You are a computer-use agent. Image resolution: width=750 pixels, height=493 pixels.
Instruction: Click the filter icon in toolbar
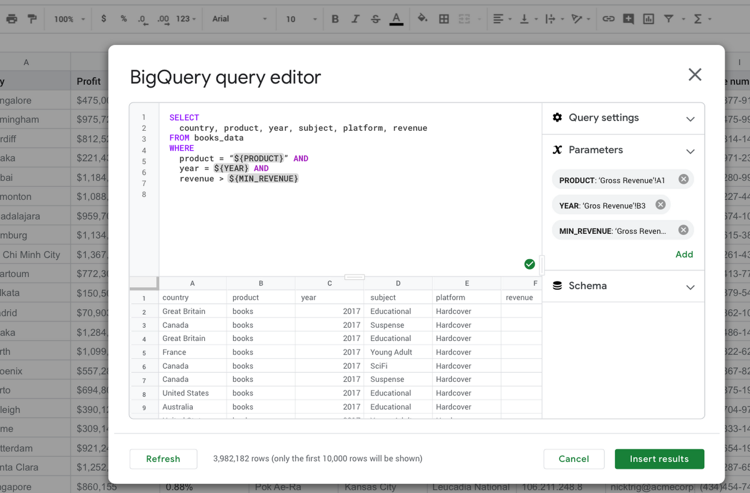pyautogui.click(x=669, y=19)
